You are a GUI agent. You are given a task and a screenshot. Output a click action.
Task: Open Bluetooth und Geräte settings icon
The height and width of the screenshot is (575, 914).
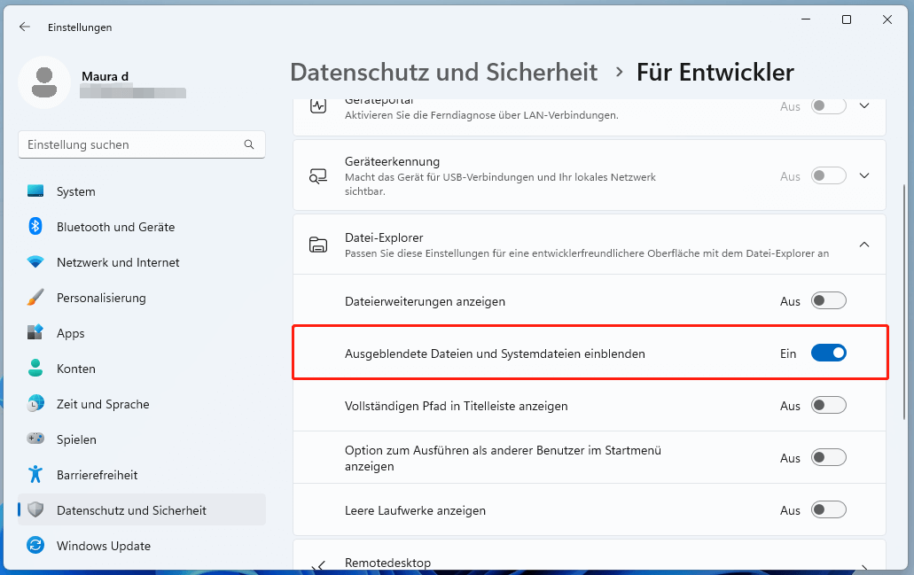35,227
